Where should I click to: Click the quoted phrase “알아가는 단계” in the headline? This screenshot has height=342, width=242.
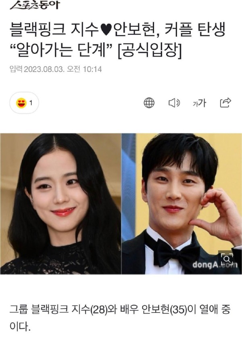point(61,51)
